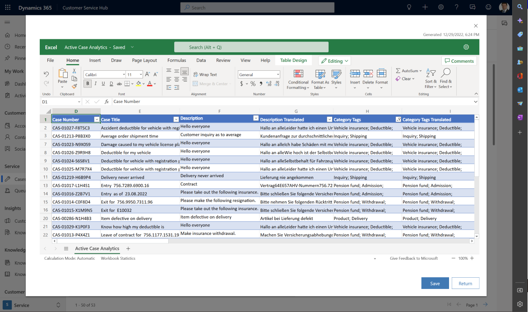Image resolution: width=528 pixels, height=312 pixels.
Task: Open the yellow fill color swatch
Action: (x=139, y=83)
